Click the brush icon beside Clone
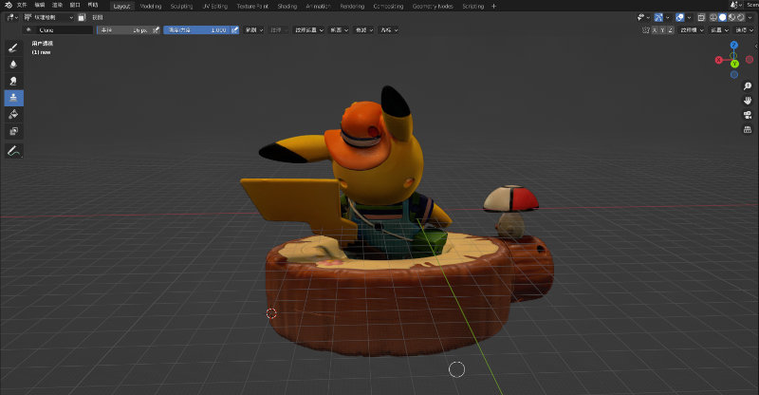The image size is (759, 395). click(x=28, y=30)
